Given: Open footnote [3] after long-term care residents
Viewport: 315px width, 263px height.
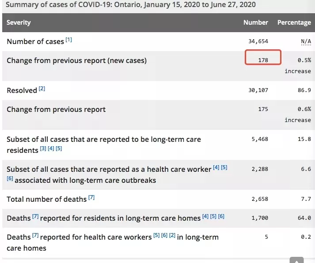Looking at the screenshot, I should pos(43,148).
